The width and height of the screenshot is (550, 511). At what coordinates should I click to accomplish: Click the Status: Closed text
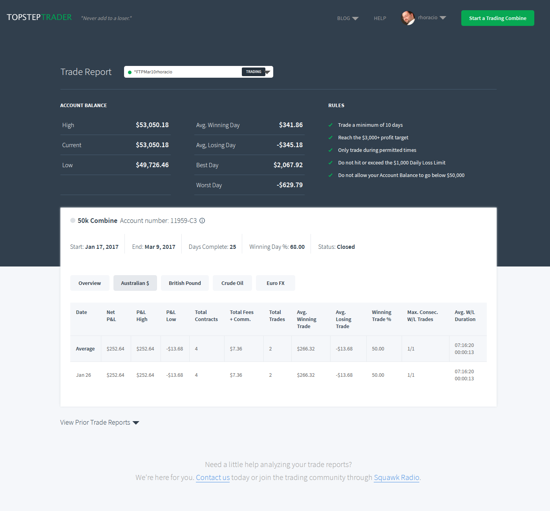[336, 247]
